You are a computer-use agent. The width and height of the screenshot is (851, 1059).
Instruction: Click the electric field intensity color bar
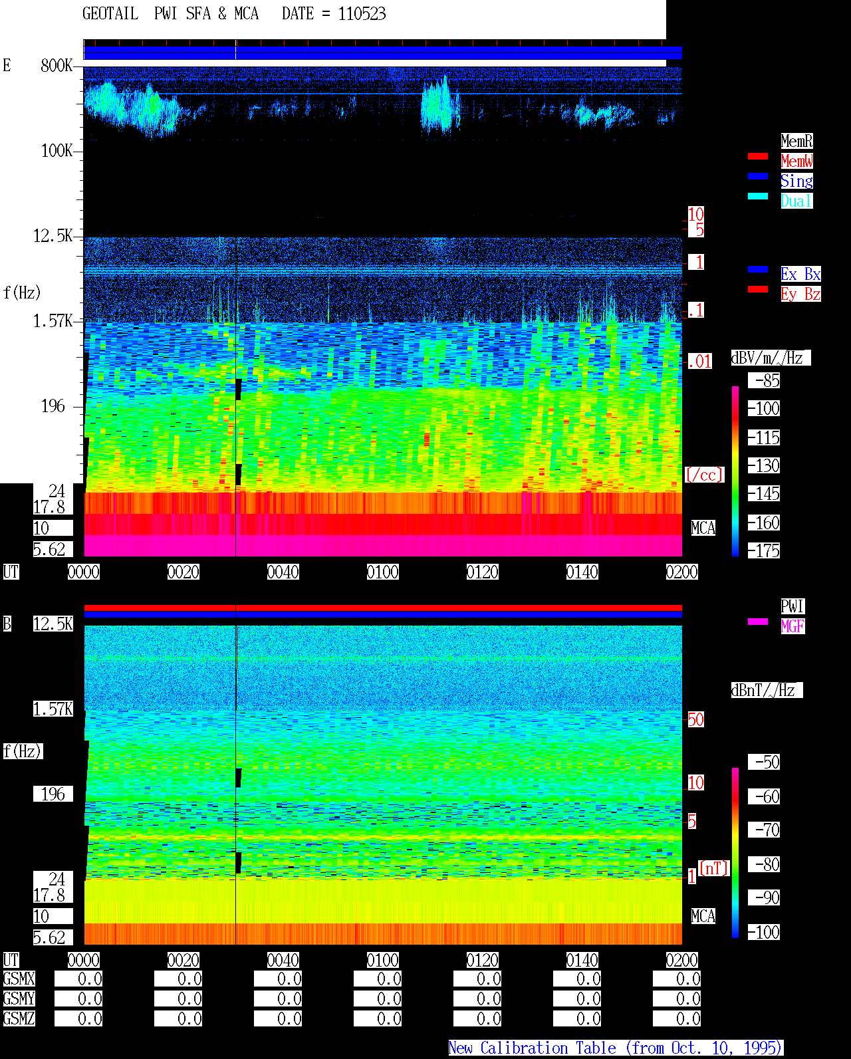point(735,471)
